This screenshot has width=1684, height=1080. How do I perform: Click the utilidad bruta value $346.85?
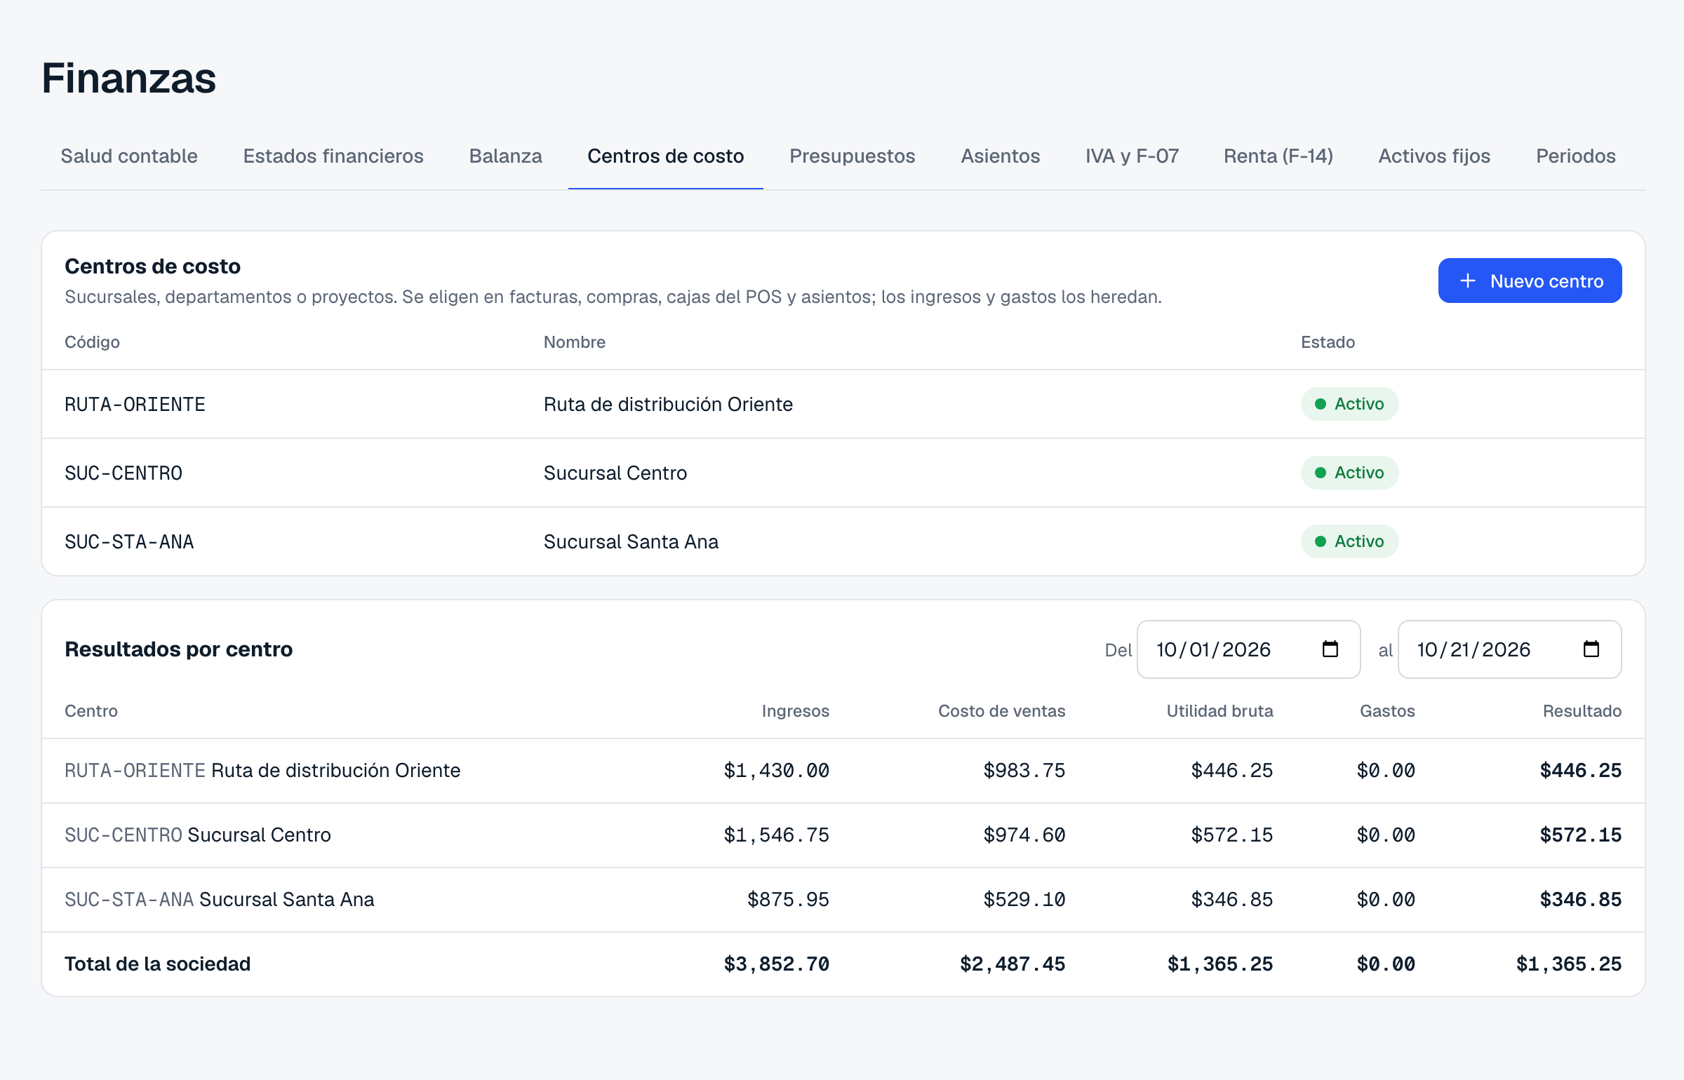coord(1231,900)
